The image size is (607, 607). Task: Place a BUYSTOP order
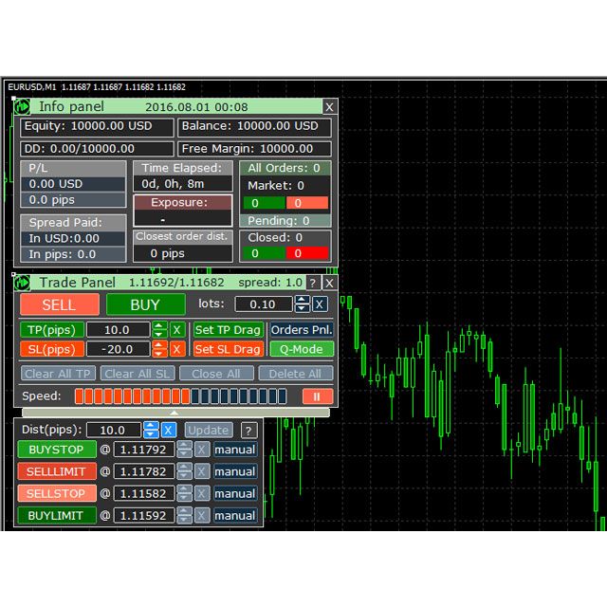pyautogui.click(x=57, y=450)
